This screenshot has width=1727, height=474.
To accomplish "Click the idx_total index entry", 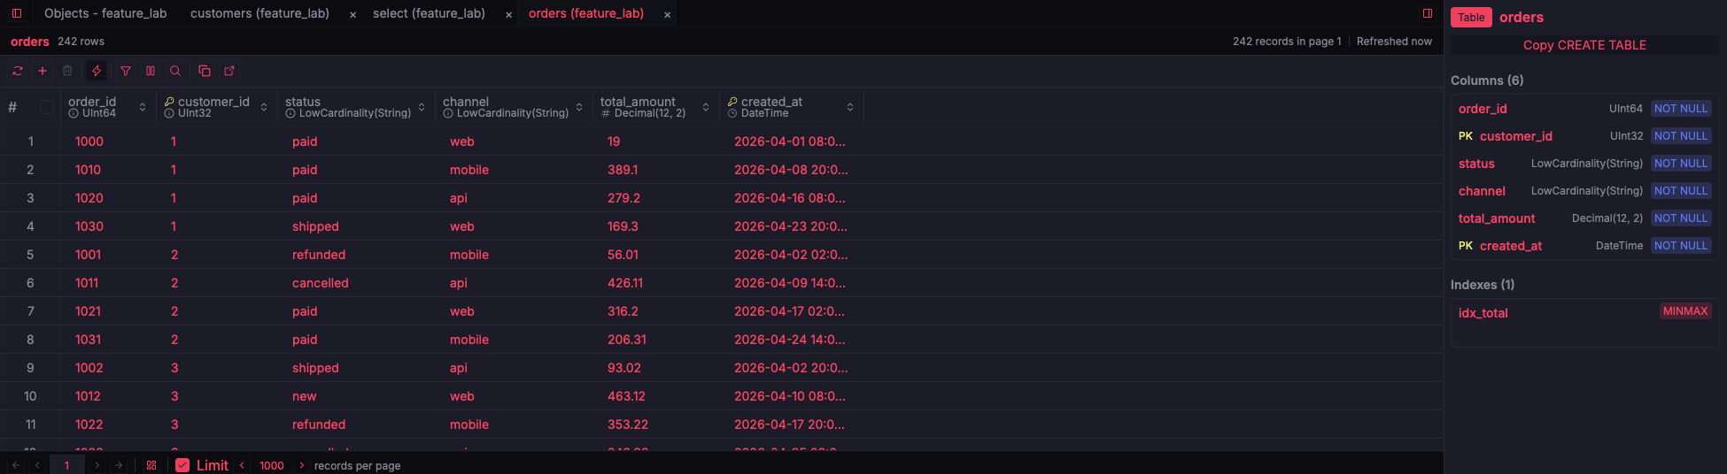I will click(1483, 313).
